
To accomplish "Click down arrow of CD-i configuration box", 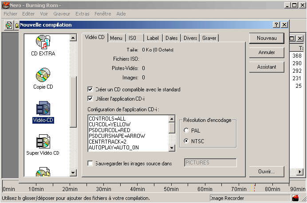I will pos(172,148).
